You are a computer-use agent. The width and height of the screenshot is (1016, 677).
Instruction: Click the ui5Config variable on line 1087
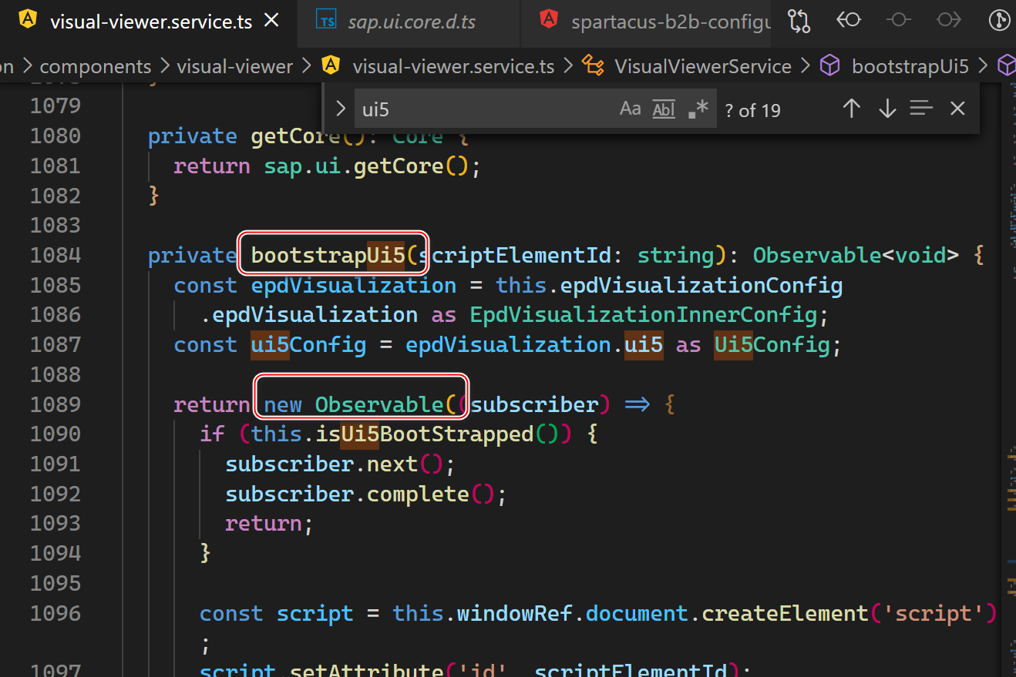pyautogui.click(x=308, y=344)
